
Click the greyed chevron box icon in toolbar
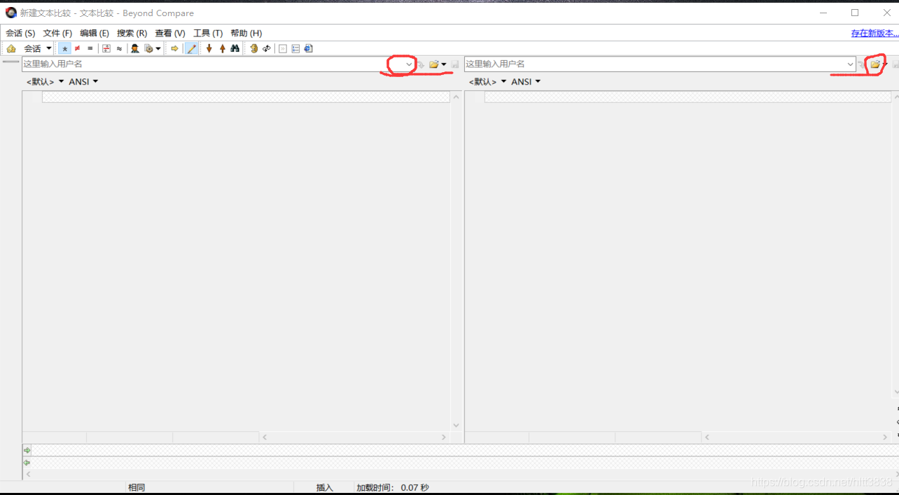pos(283,48)
